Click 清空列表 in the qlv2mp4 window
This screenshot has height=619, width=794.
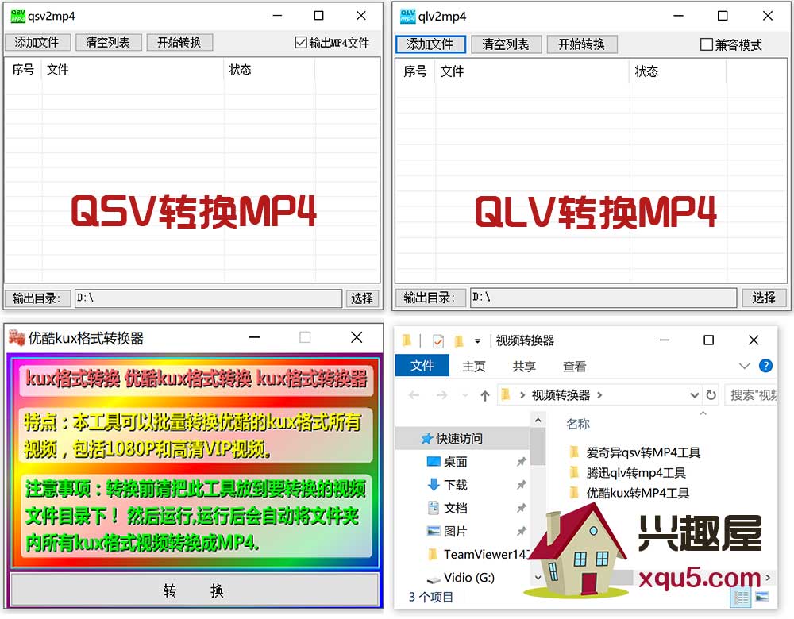[506, 44]
